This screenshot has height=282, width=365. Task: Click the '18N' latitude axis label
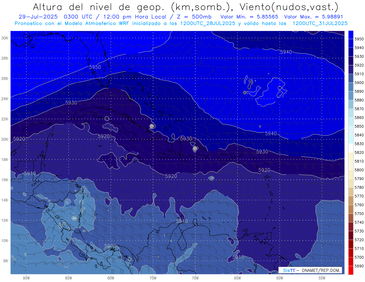pos(5,159)
